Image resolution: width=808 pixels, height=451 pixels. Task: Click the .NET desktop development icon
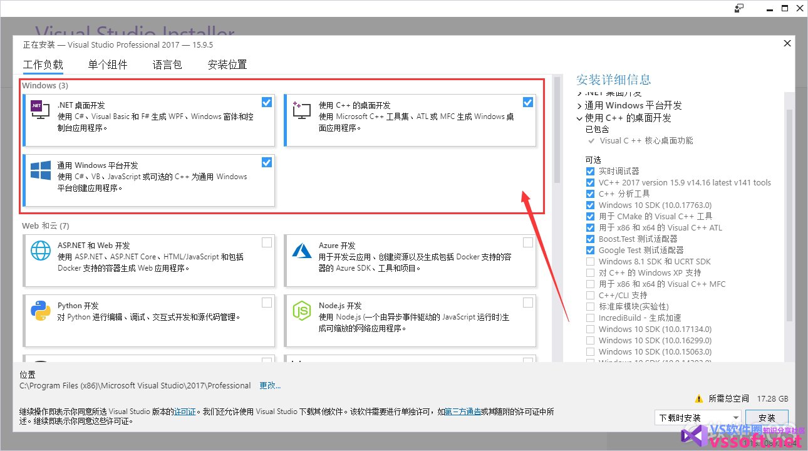[x=40, y=111]
